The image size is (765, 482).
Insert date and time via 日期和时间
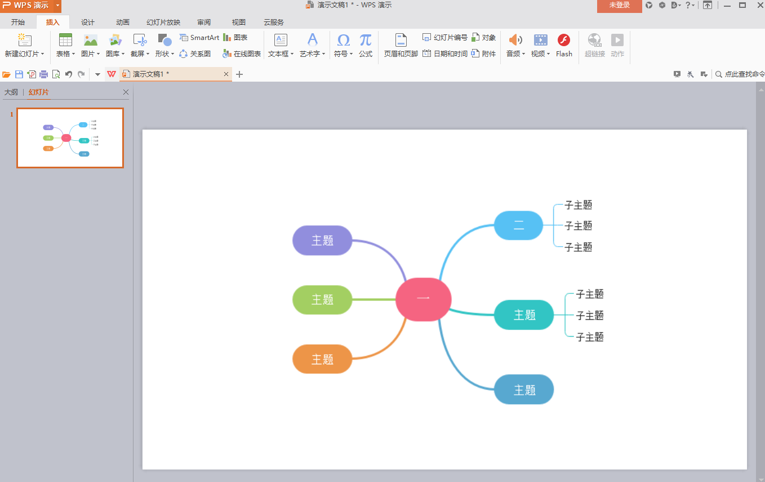click(x=445, y=54)
